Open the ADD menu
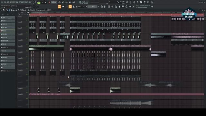The height and width of the screenshot is (116, 206). tap(8, 2)
